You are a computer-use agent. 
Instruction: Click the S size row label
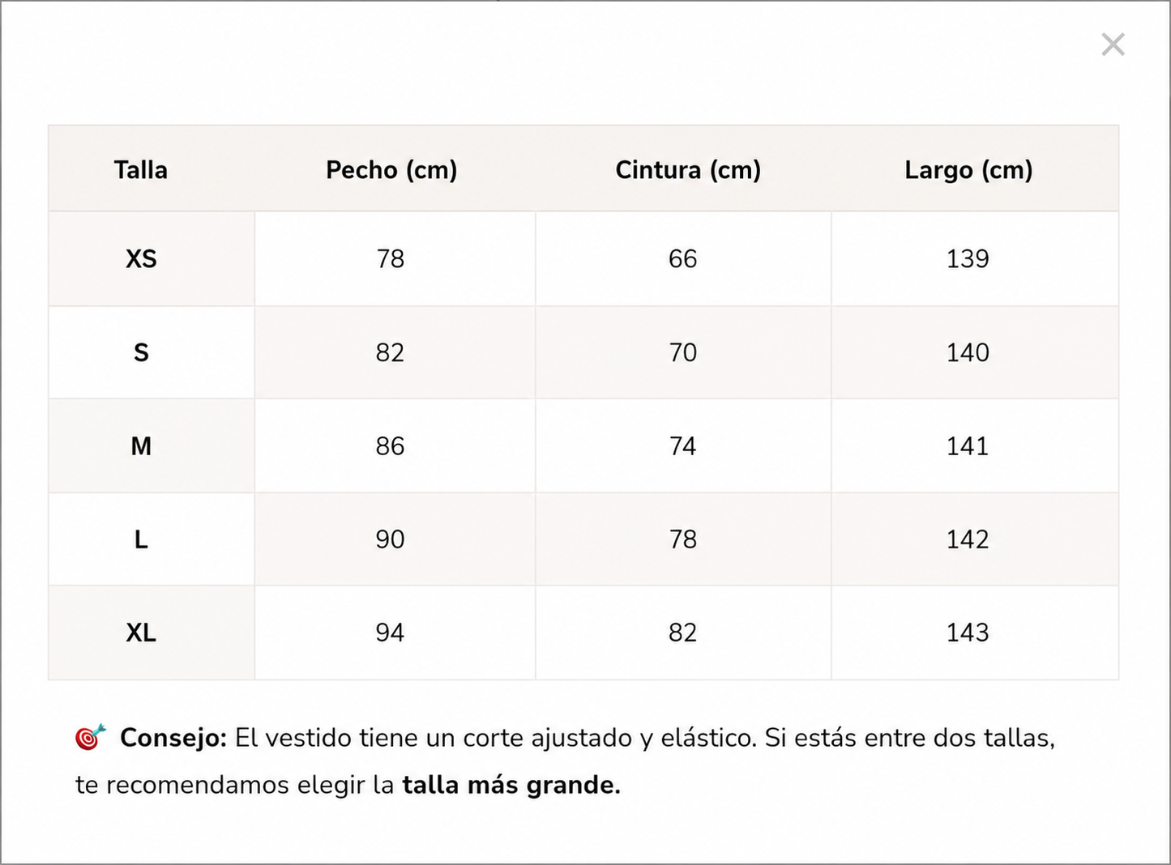(141, 352)
